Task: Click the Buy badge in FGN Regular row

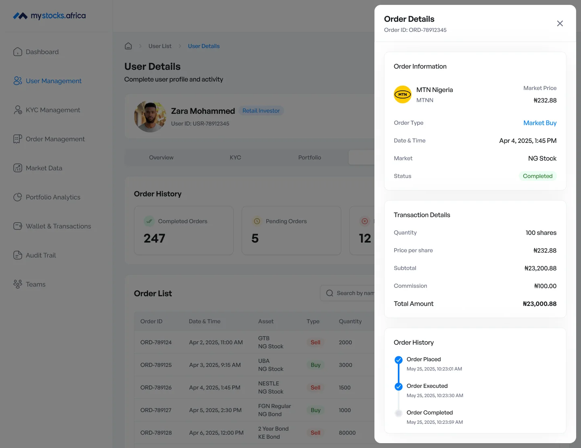Action: (x=316, y=410)
